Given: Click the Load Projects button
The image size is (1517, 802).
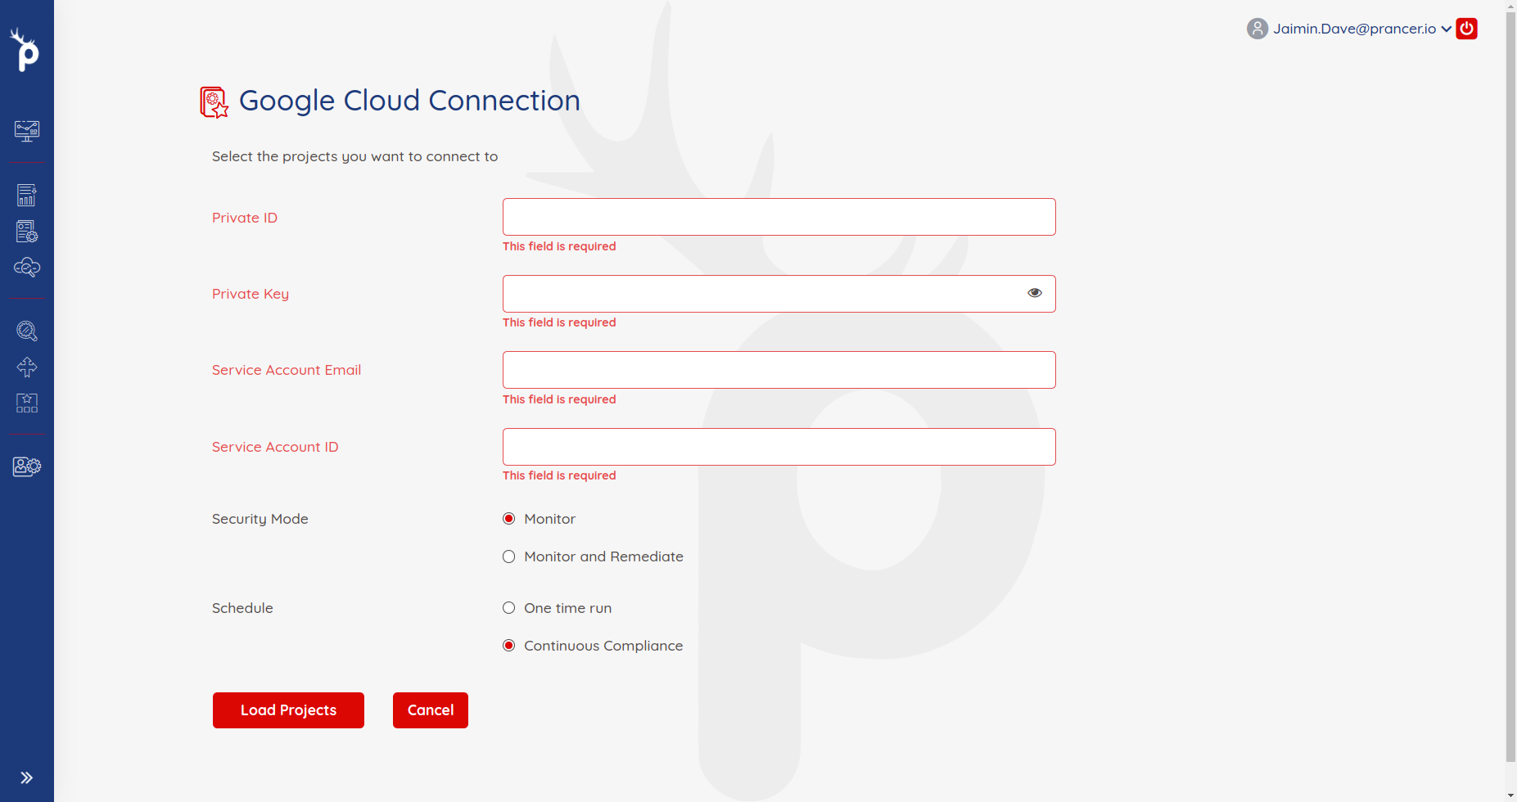Looking at the screenshot, I should 288,710.
